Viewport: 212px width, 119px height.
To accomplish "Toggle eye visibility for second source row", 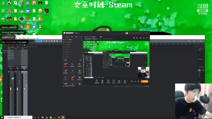I will (64, 42).
